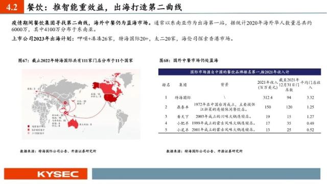Click the revenue value 150 in the 鼎泰丰 row
The width and height of the screenshot is (327, 184).
pyautogui.click(x=268, y=107)
